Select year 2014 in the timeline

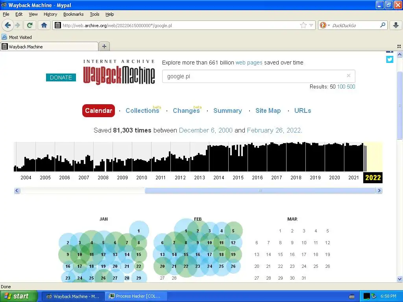[x=219, y=177]
